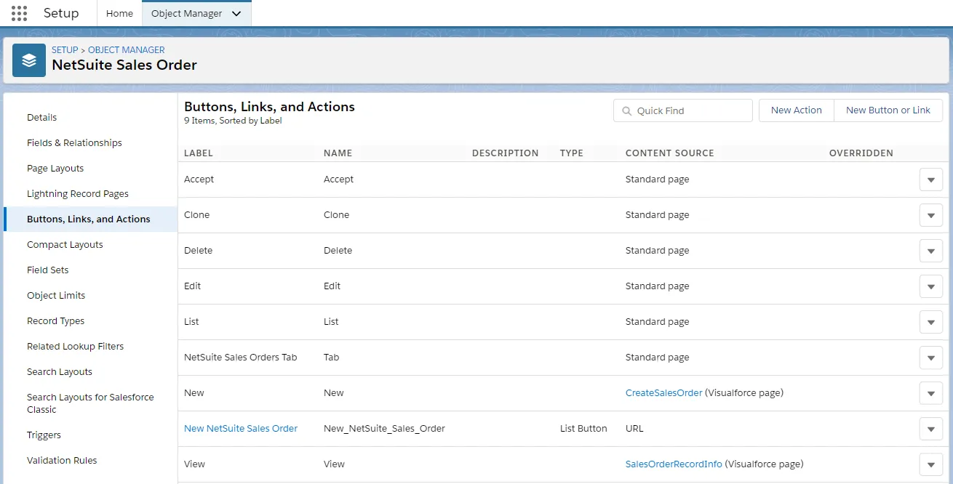Screen dimensions: 953x484
Task: Open the CreateSalesOrder Visualforce page link
Action: [x=664, y=392]
